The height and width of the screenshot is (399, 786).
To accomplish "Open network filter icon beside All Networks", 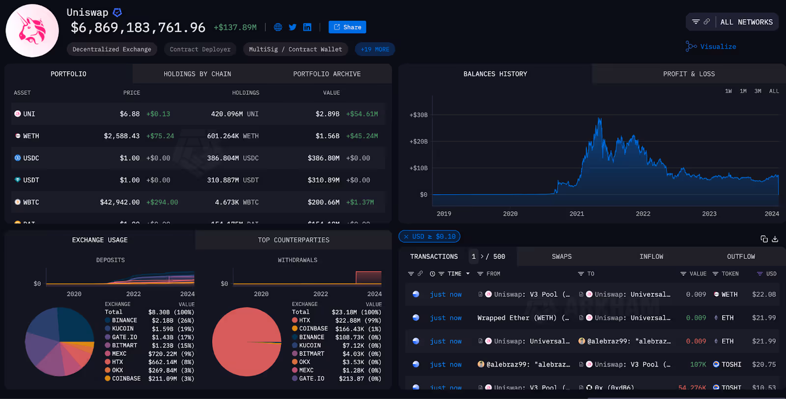I will [x=696, y=22].
